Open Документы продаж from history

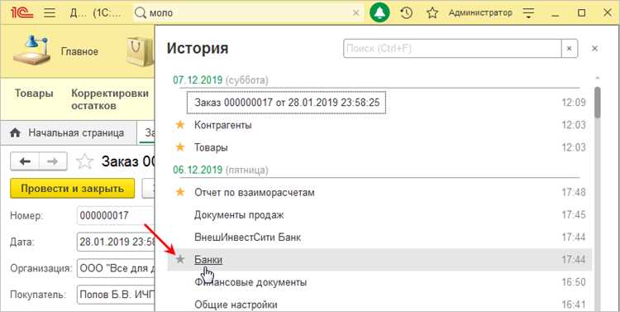[239, 215]
